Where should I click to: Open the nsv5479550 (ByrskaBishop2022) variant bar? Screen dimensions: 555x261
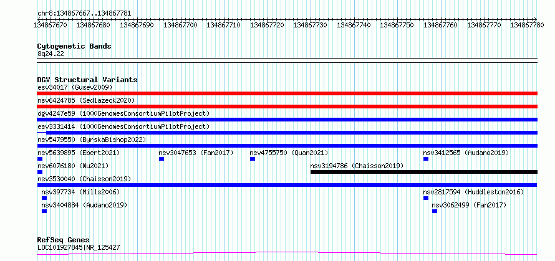pos(287,146)
